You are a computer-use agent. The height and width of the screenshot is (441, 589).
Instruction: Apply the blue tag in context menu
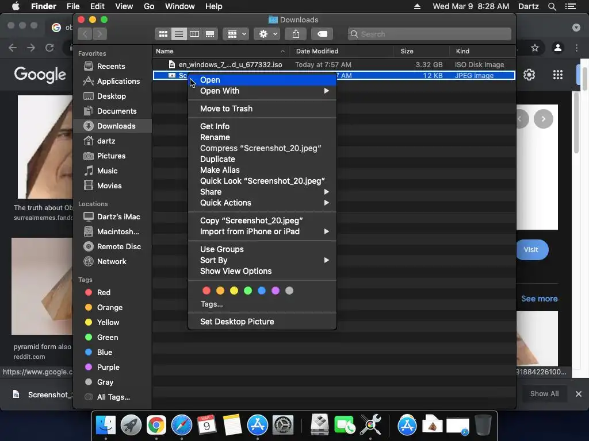point(262,291)
